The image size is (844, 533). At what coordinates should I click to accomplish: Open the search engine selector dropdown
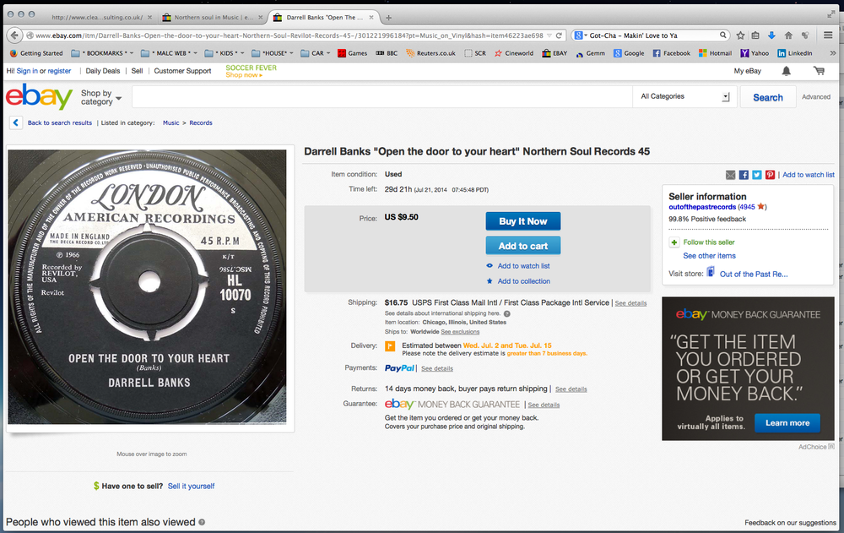pos(581,35)
